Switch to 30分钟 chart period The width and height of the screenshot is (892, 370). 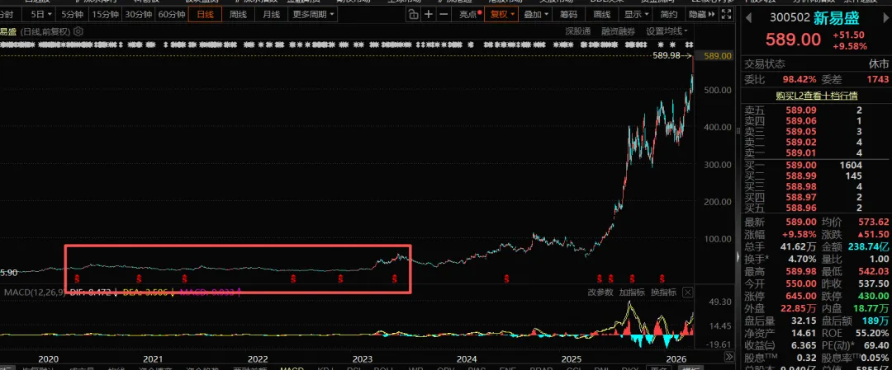click(x=138, y=14)
